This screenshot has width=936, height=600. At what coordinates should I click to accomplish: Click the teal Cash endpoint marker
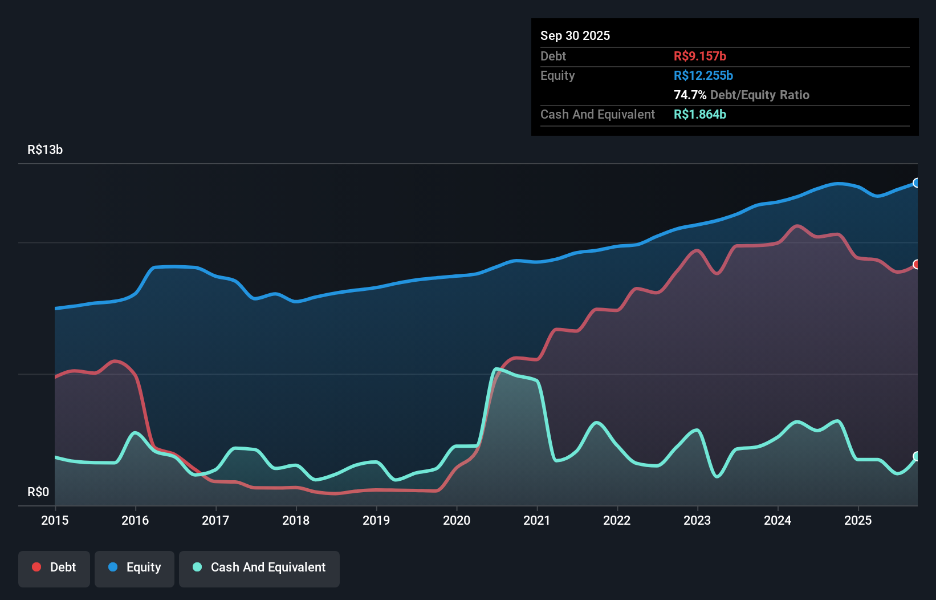pos(917,456)
